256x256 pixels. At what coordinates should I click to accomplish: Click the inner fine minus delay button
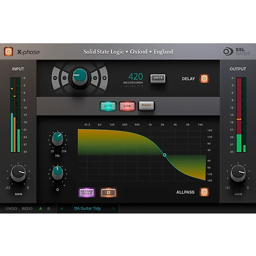point(64,78)
